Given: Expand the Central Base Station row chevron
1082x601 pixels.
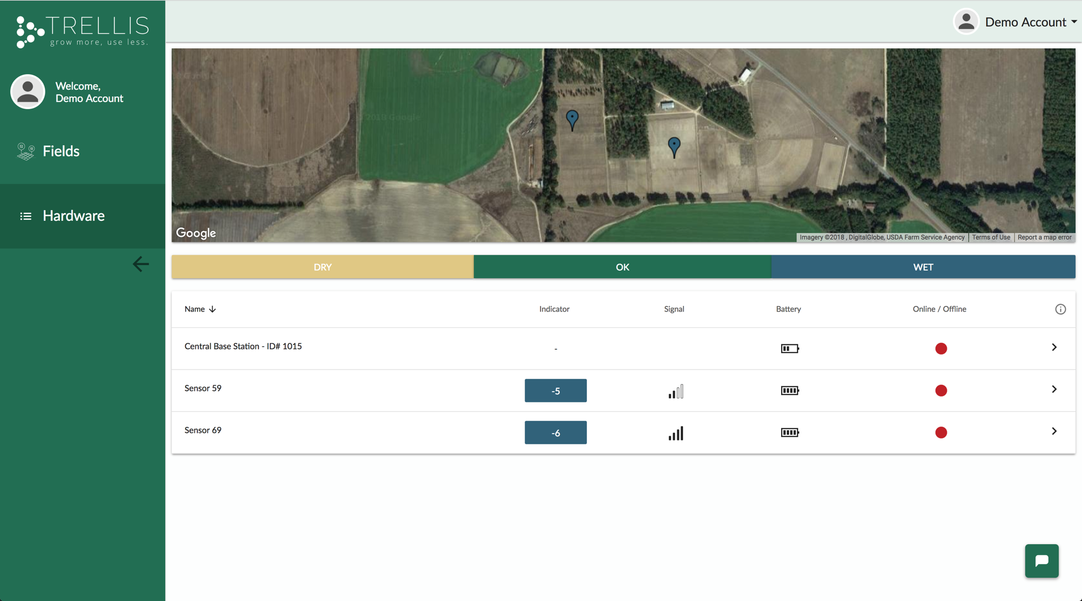Looking at the screenshot, I should 1054,347.
